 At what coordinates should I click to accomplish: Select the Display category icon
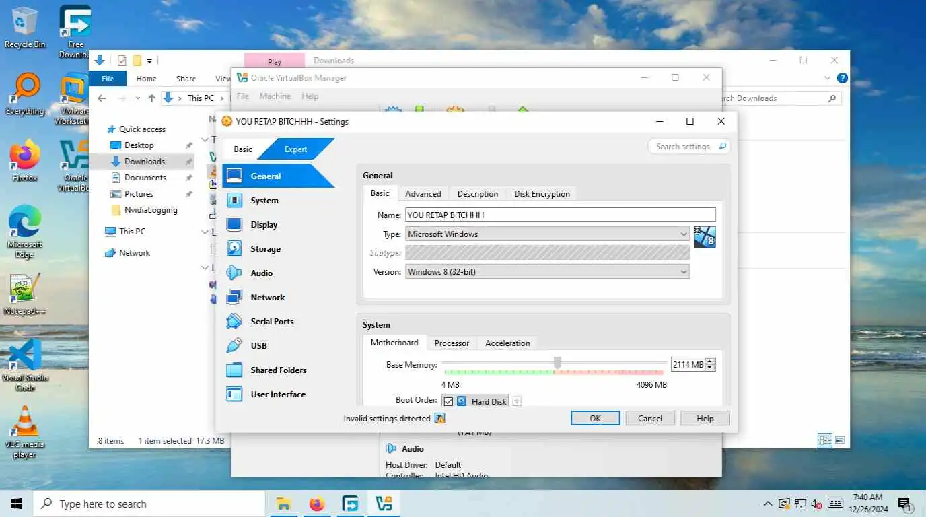(x=234, y=224)
